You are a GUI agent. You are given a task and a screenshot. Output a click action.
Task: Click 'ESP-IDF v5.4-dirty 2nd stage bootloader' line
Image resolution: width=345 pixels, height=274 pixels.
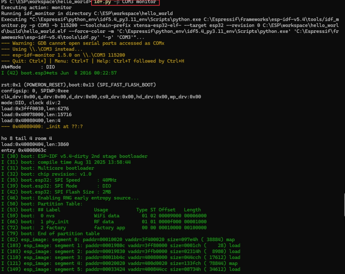point(74,156)
